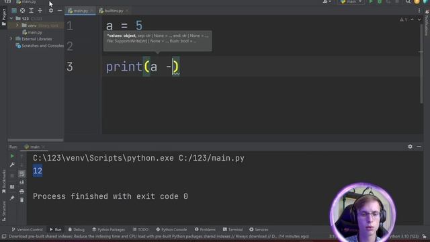The height and width of the screenshot is (242, 430).
Task: Collapse the 123 project root folder
Action: [11, 19]
